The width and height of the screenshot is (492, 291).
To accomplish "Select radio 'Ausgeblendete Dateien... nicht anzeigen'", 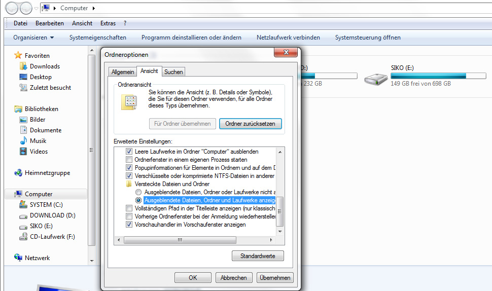I will click(x=138, y=192).
